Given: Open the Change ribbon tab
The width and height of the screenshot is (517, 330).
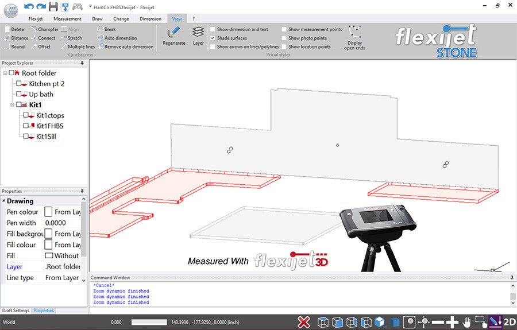Looking at the screenshot, I should point(121,19).
